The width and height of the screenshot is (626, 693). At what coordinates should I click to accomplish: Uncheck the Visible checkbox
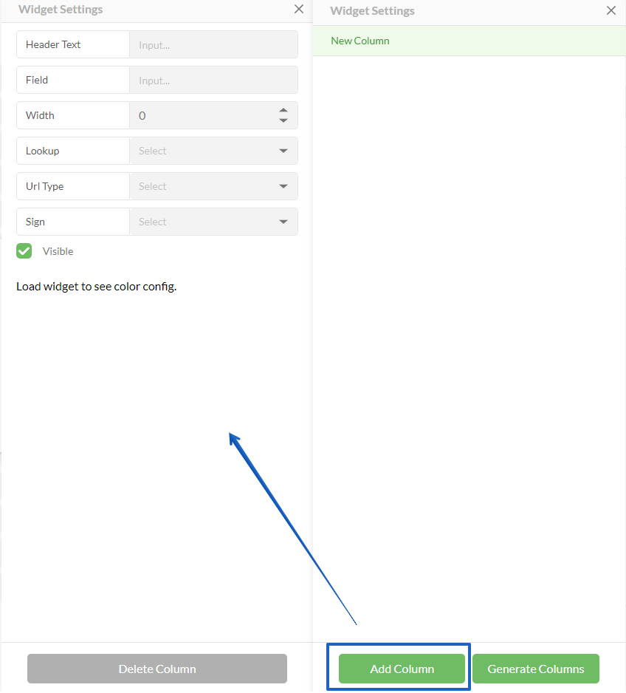[24, 251]
